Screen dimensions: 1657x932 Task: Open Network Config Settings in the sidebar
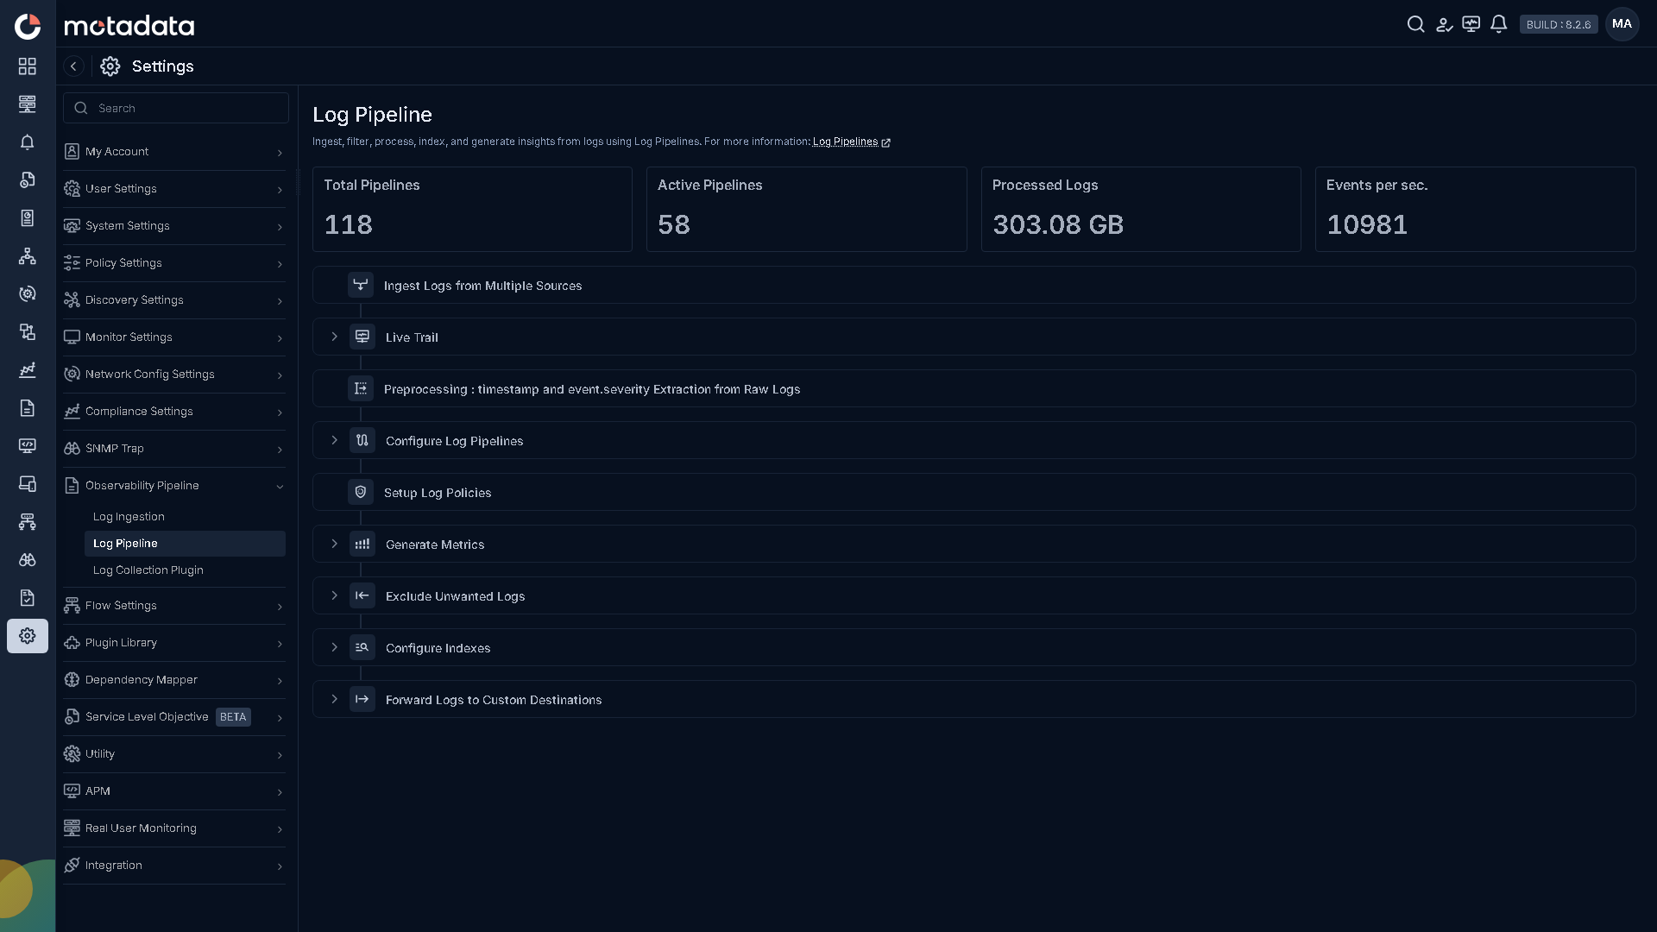174,375
